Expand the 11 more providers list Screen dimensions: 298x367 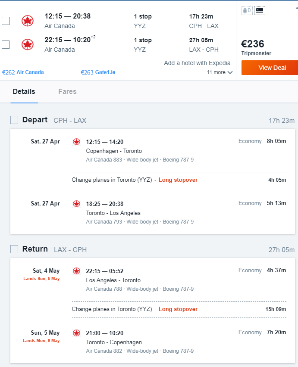220,72
